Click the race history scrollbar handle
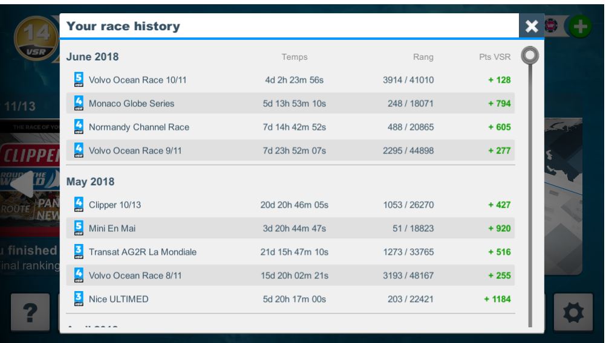Image resolution: width=606 pixels, height=343 pixels. click(x=530, y=56)
